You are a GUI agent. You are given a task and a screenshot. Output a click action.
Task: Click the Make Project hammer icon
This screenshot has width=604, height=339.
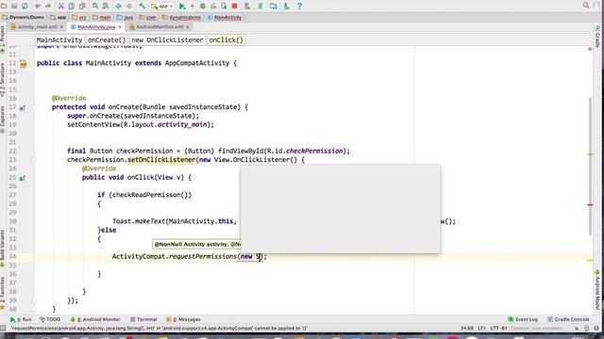[142, 6]
